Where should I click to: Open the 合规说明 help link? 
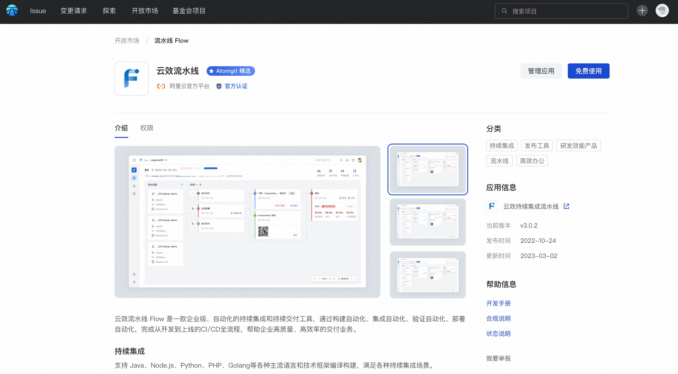(498, 319)
